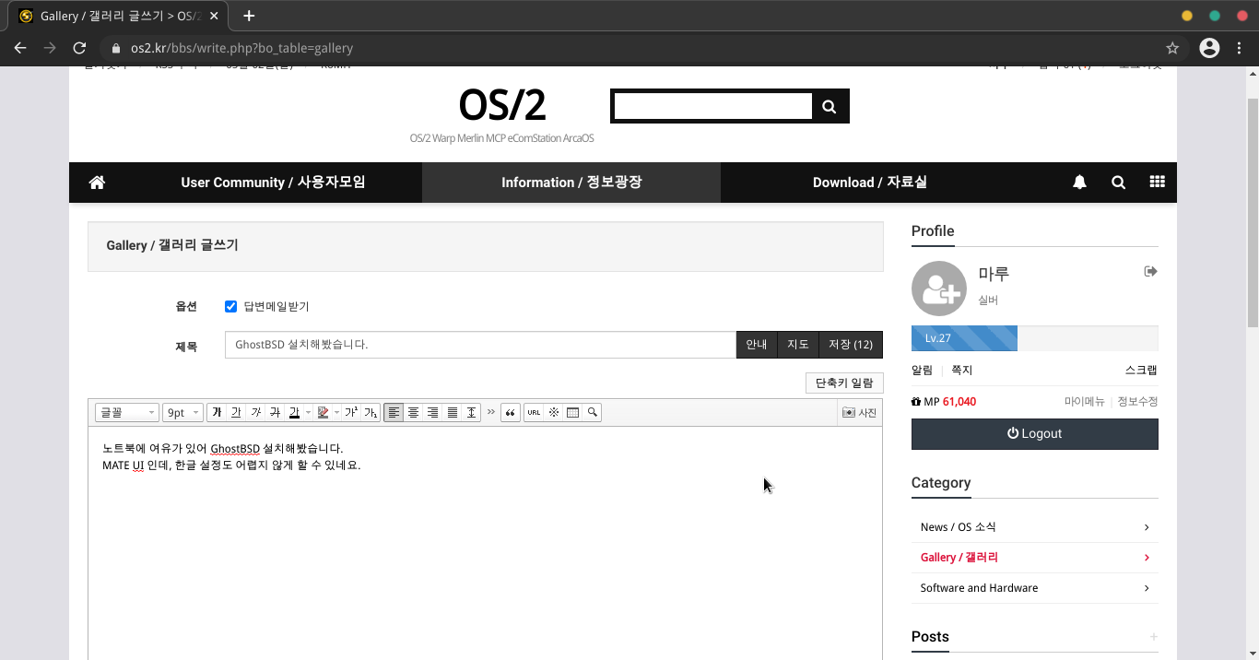Click the 안내 button
Viewport: 1259px width, 660px height.
click(757, 345)
